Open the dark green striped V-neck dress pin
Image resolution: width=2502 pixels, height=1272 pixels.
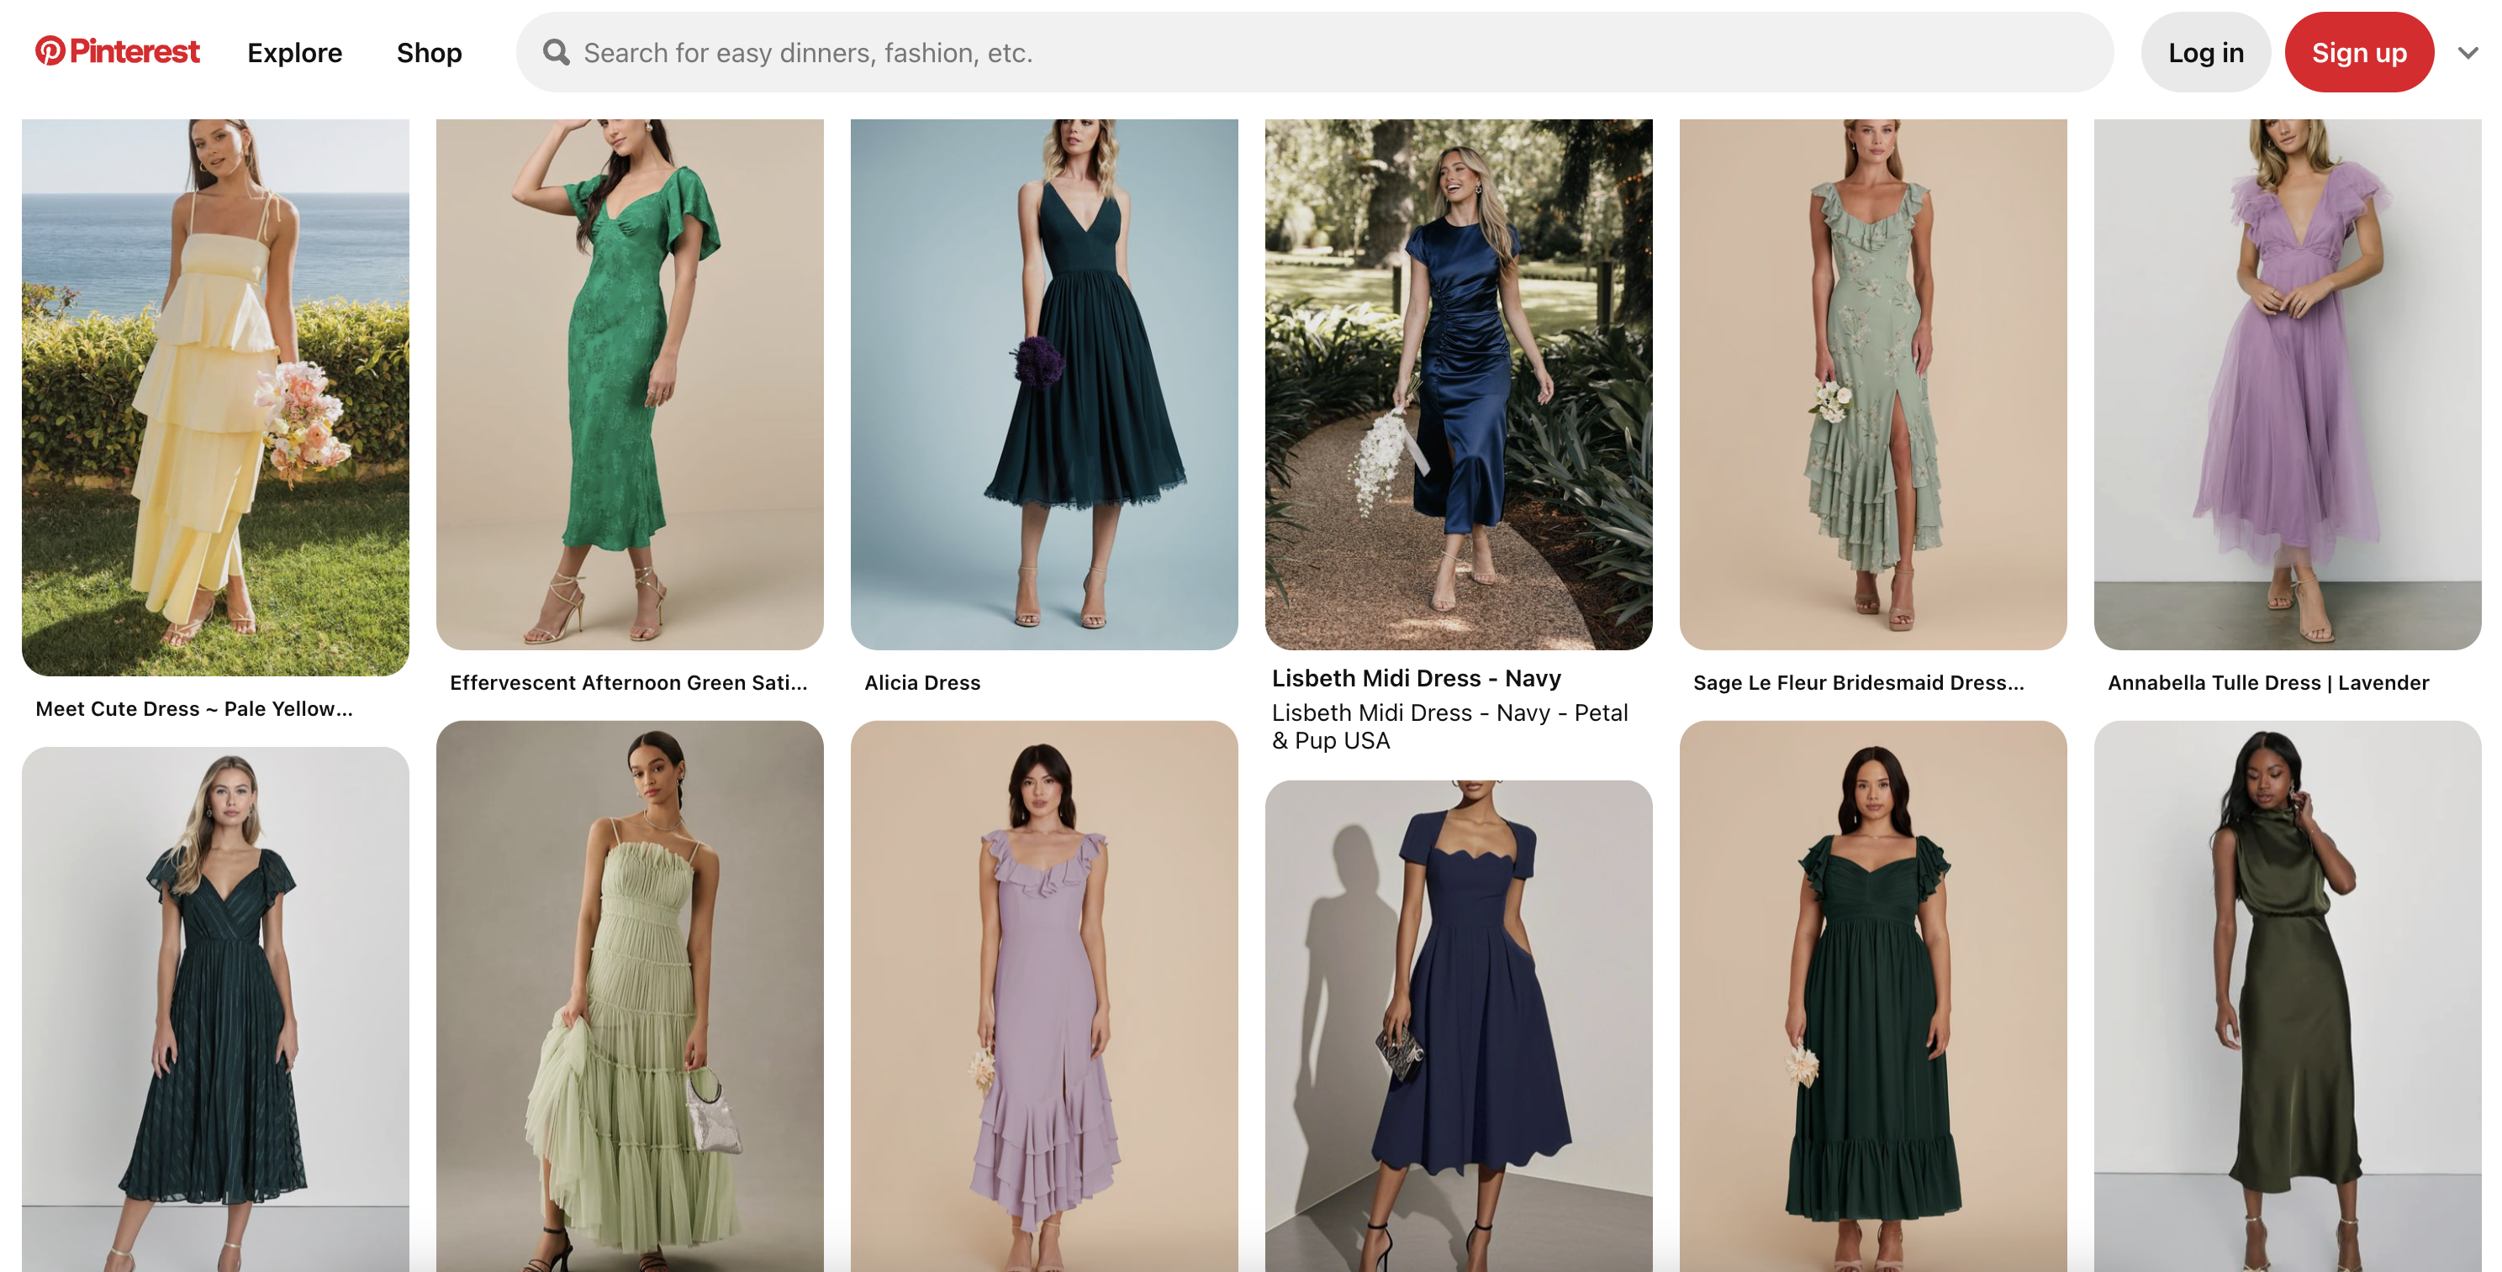(x=215, y=1009)
